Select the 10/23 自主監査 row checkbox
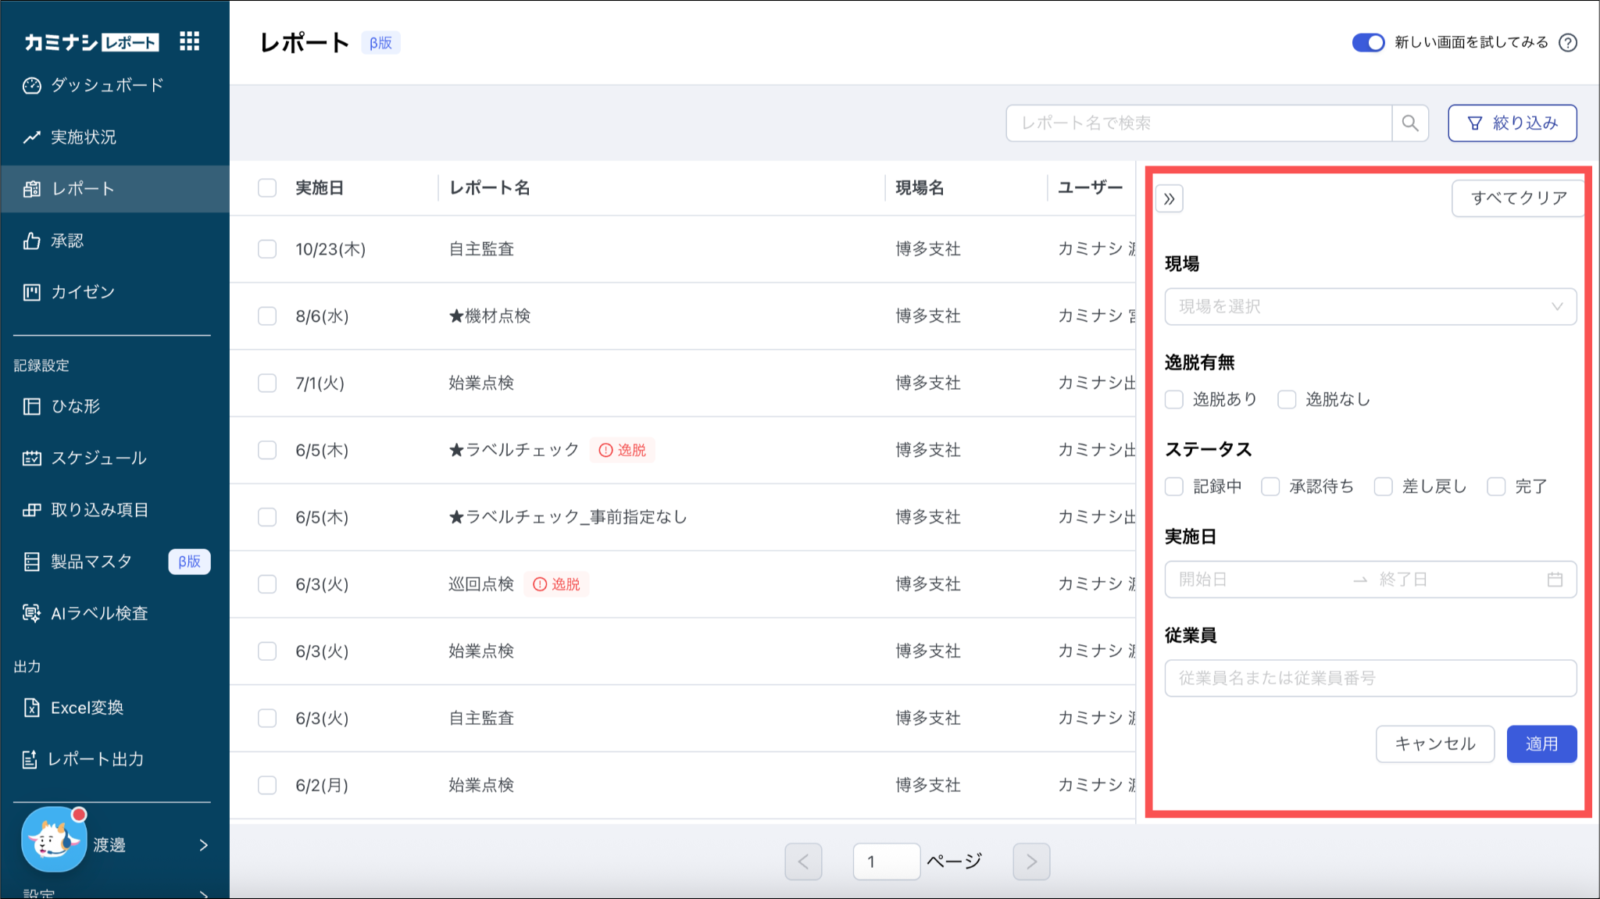 click(267, 249)
